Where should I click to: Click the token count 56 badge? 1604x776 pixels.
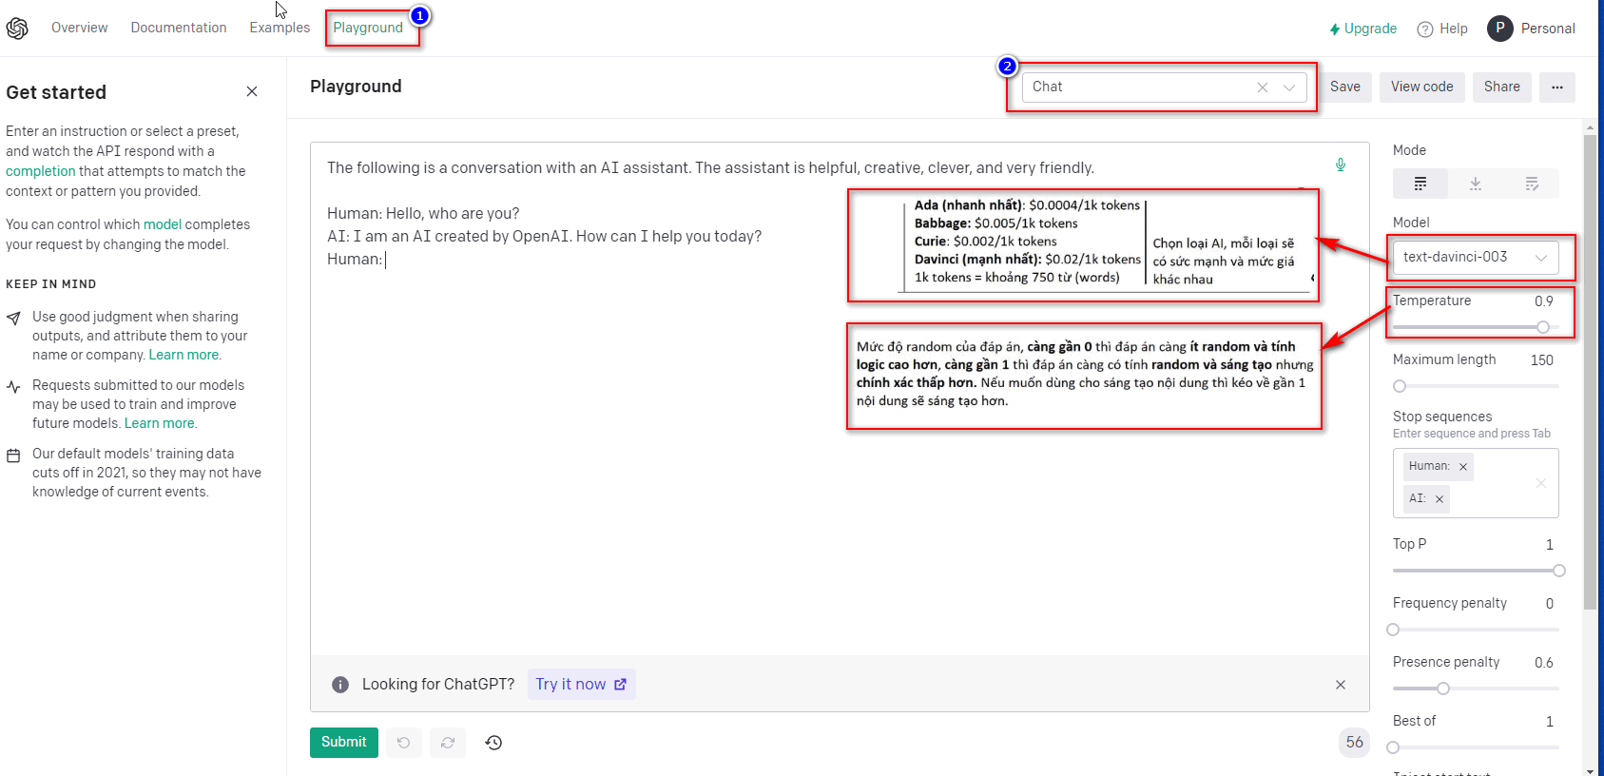[1354, 743]
